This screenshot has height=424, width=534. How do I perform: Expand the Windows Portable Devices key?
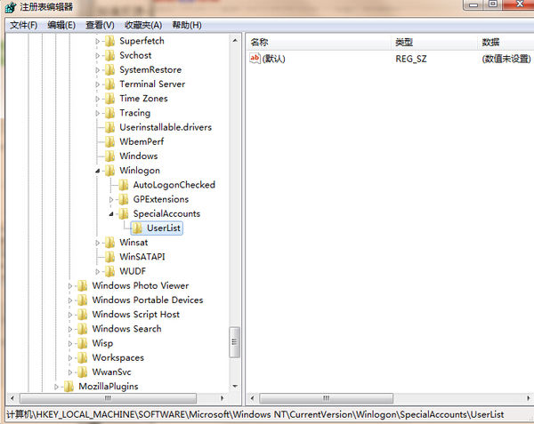pos(70,300)
